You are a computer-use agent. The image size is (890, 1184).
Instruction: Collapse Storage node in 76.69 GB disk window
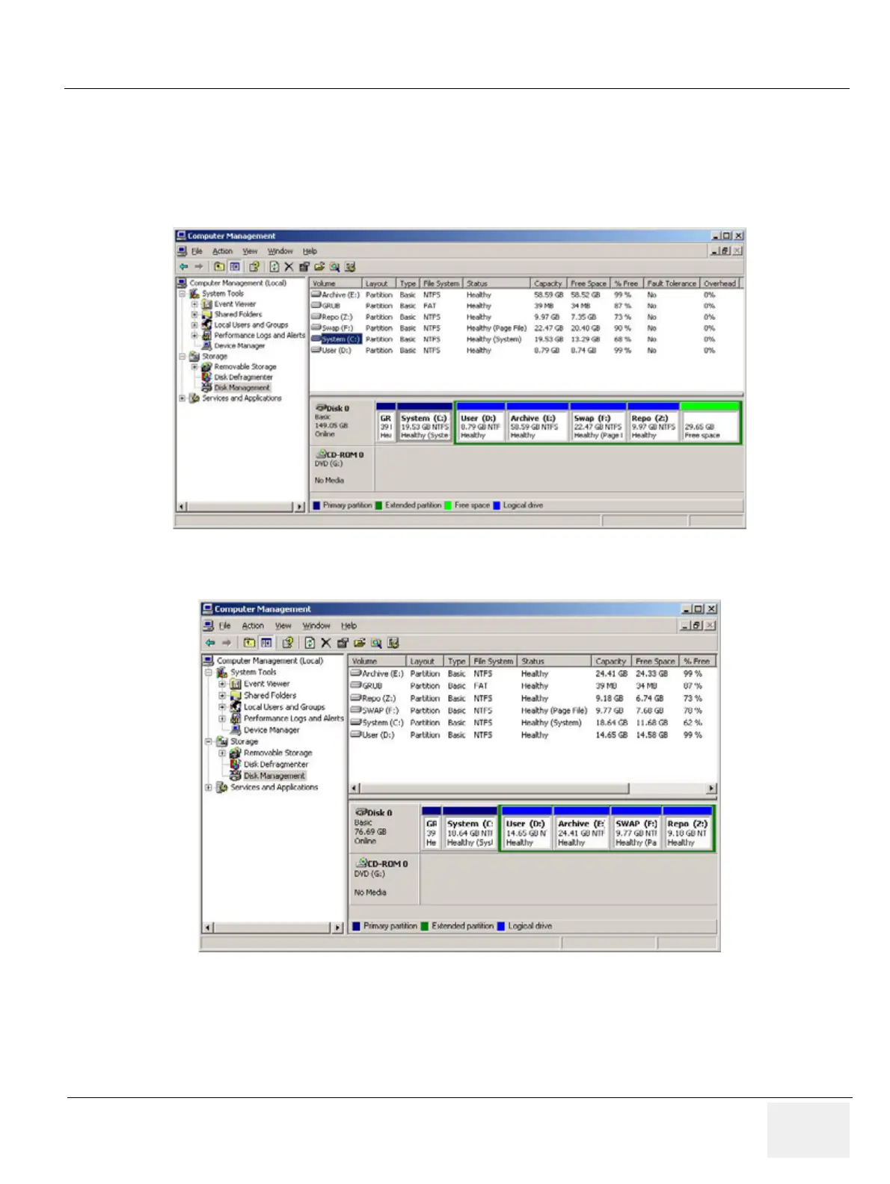(209, 741)
